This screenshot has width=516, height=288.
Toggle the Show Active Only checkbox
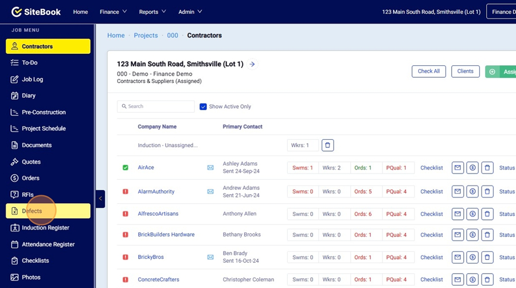pos(203,106)
